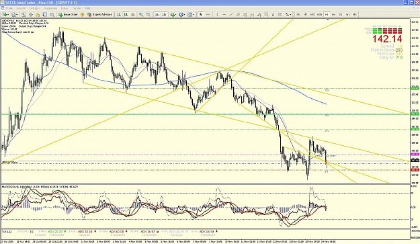
Task: Click the green horizontal line price label
Action: (415, 114)
